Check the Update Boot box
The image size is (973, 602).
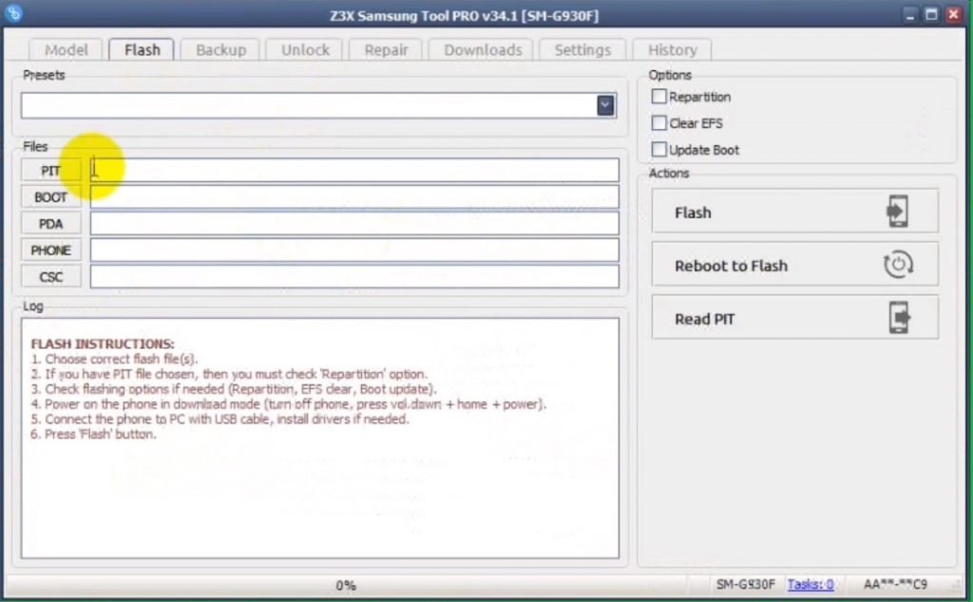[x=659, y=150]
